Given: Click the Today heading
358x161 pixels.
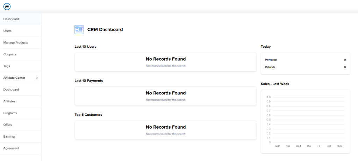Looking at the screenshot, I should [x=266, y=47].
